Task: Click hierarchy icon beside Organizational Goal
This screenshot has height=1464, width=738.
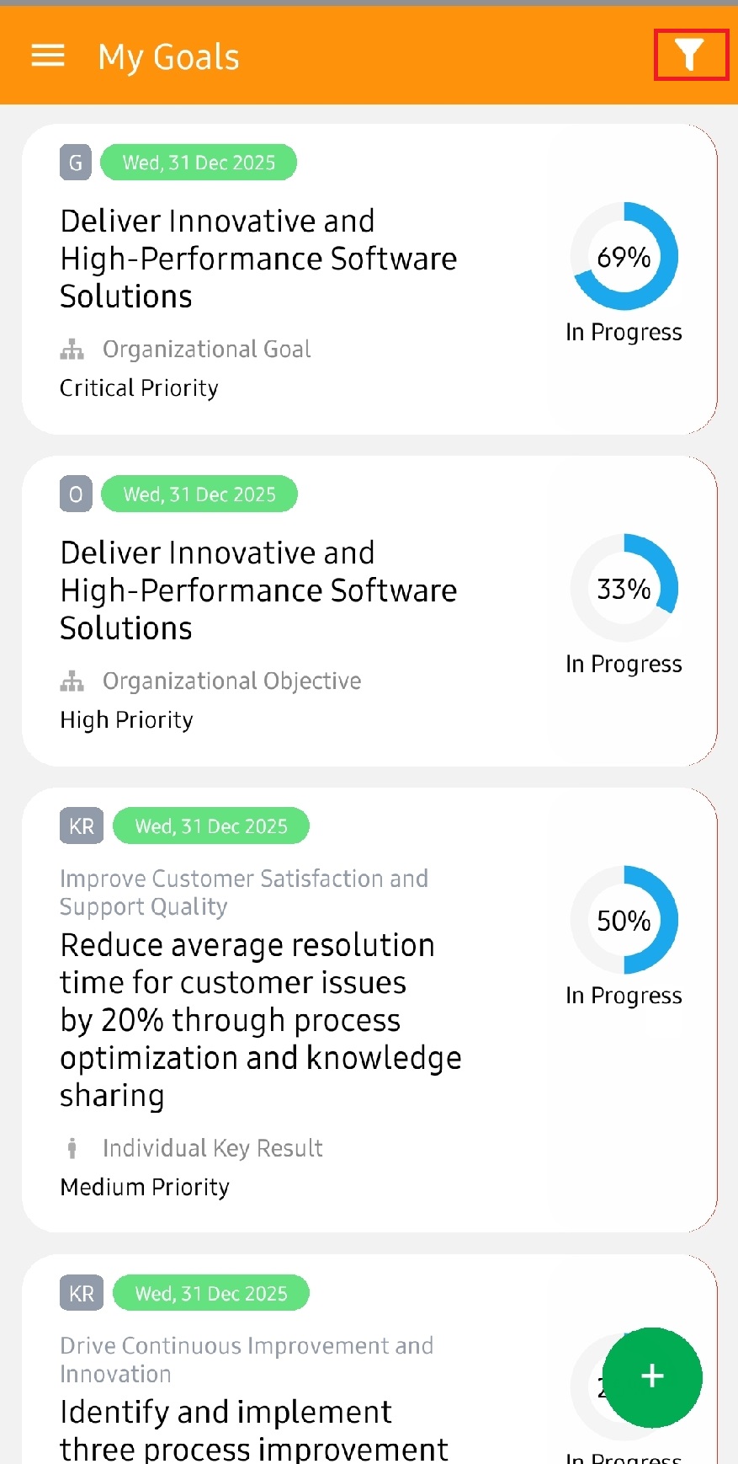Action: point(72,349)
